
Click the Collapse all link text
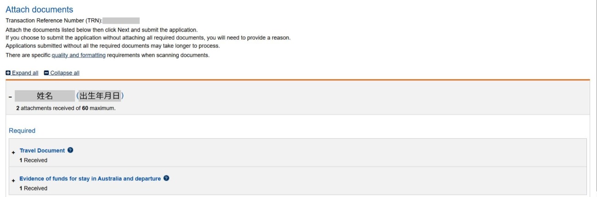pos(65,73)
